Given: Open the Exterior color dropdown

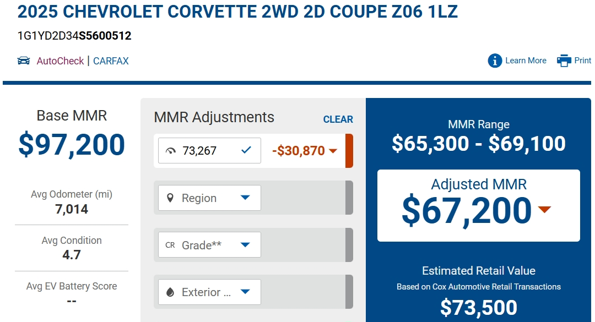Looking at the screenshot, I should (x=209, y=292).
